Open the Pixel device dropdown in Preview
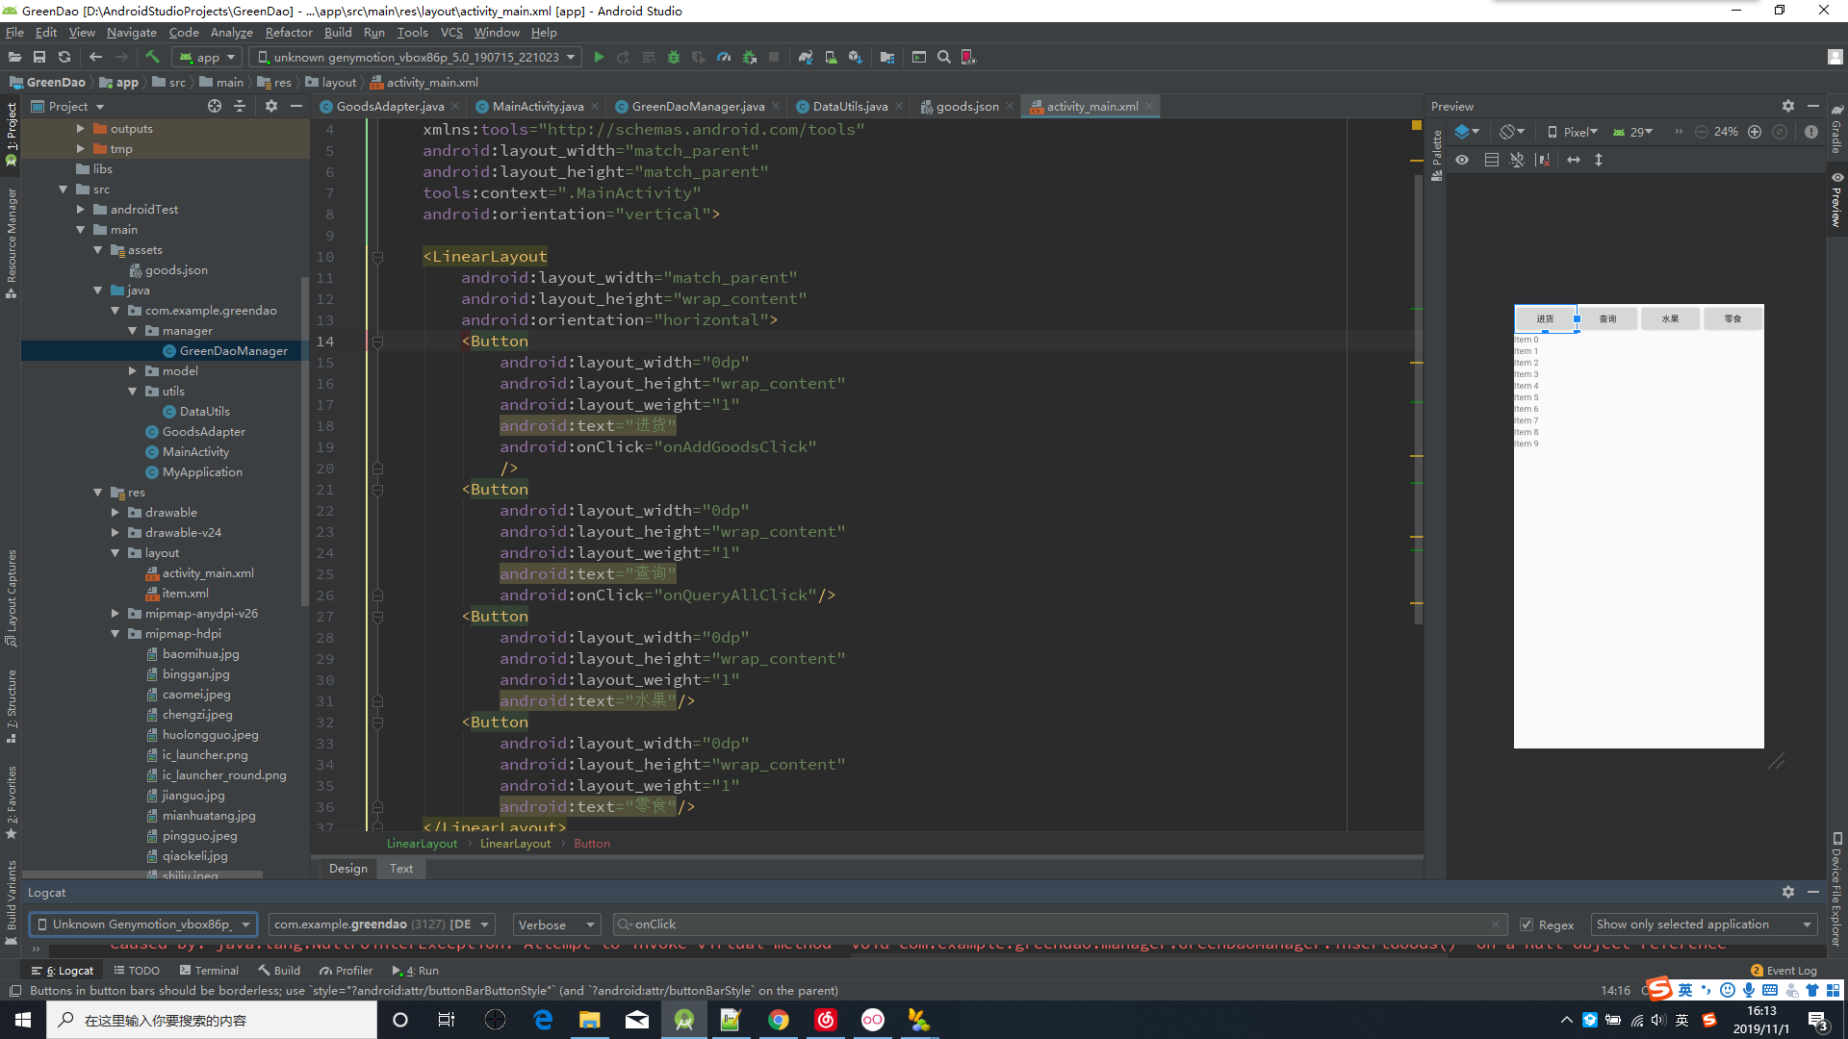The image size is (1848, 1039). [1573, 132]
